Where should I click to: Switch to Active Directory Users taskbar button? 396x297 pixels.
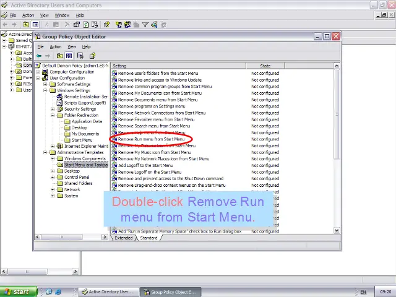point(108,291)
